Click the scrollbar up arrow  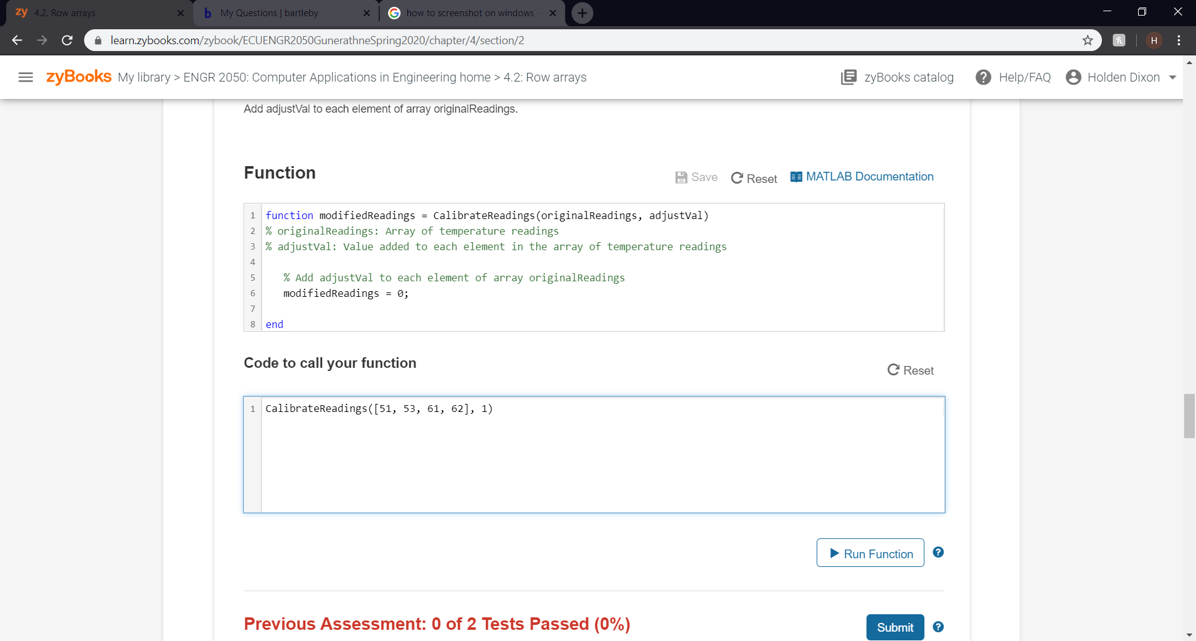(x=1189, y=62)
